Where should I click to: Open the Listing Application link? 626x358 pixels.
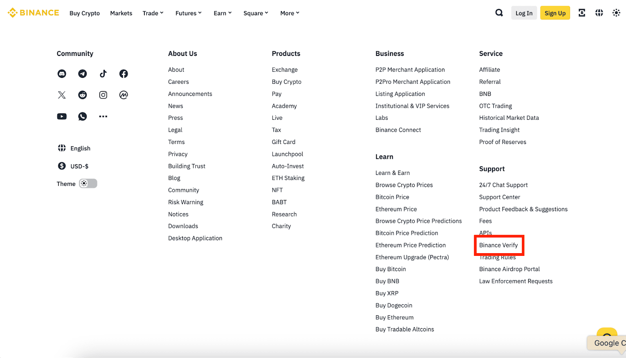[400, 94]
